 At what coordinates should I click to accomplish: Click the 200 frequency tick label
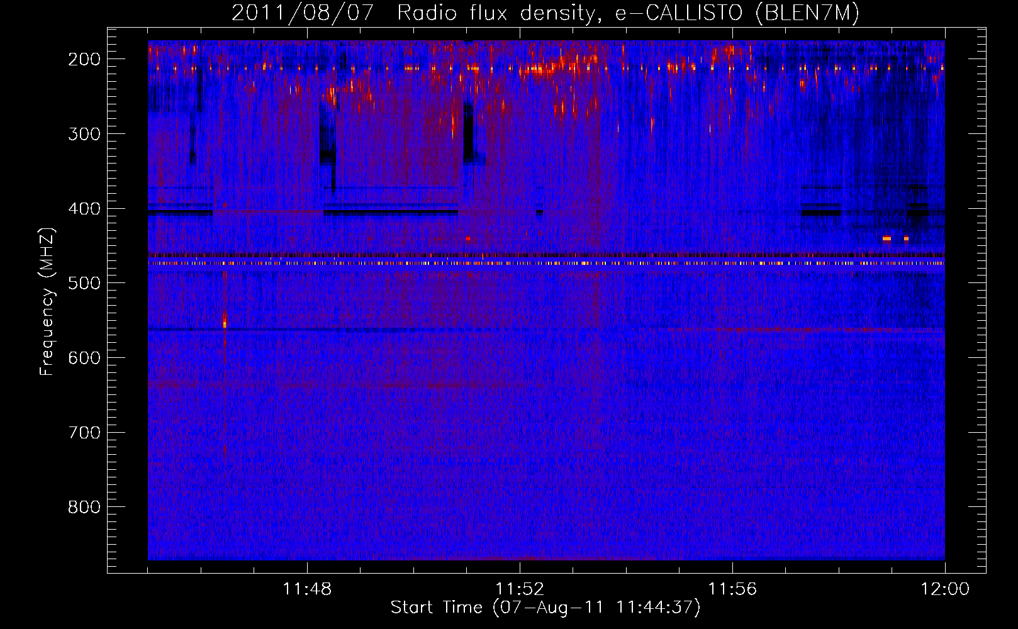(x=84, y=59)
